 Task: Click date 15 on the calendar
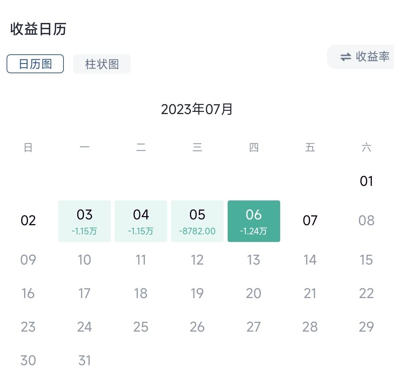coord(366,260)
